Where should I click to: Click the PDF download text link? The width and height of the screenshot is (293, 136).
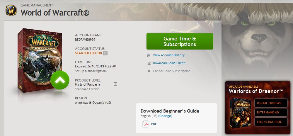[154, 124]
